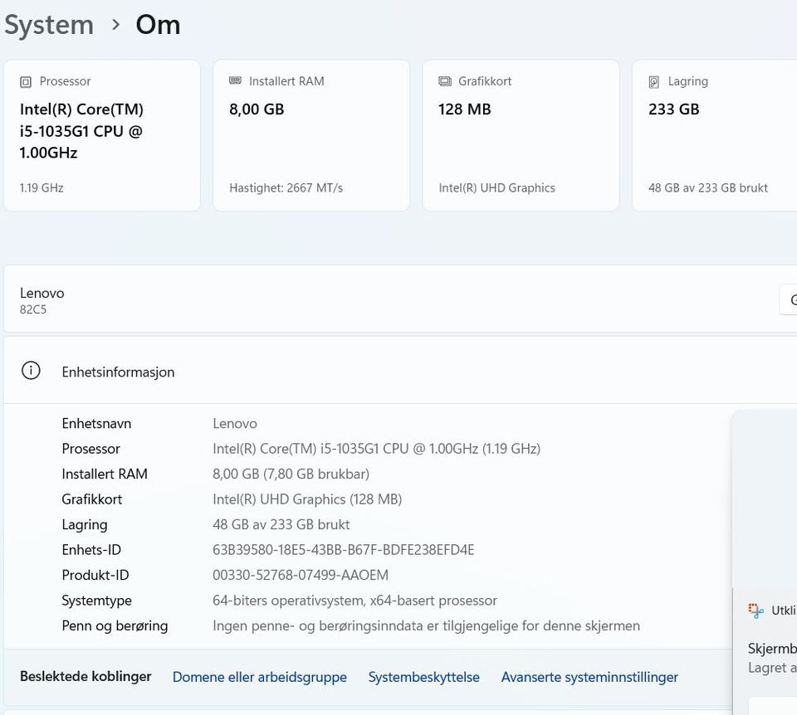The image size is (797, 715).
Task: Click "1.19 GHz" at the bottom of the Prosessor card
Action: [x=42, y=188]
